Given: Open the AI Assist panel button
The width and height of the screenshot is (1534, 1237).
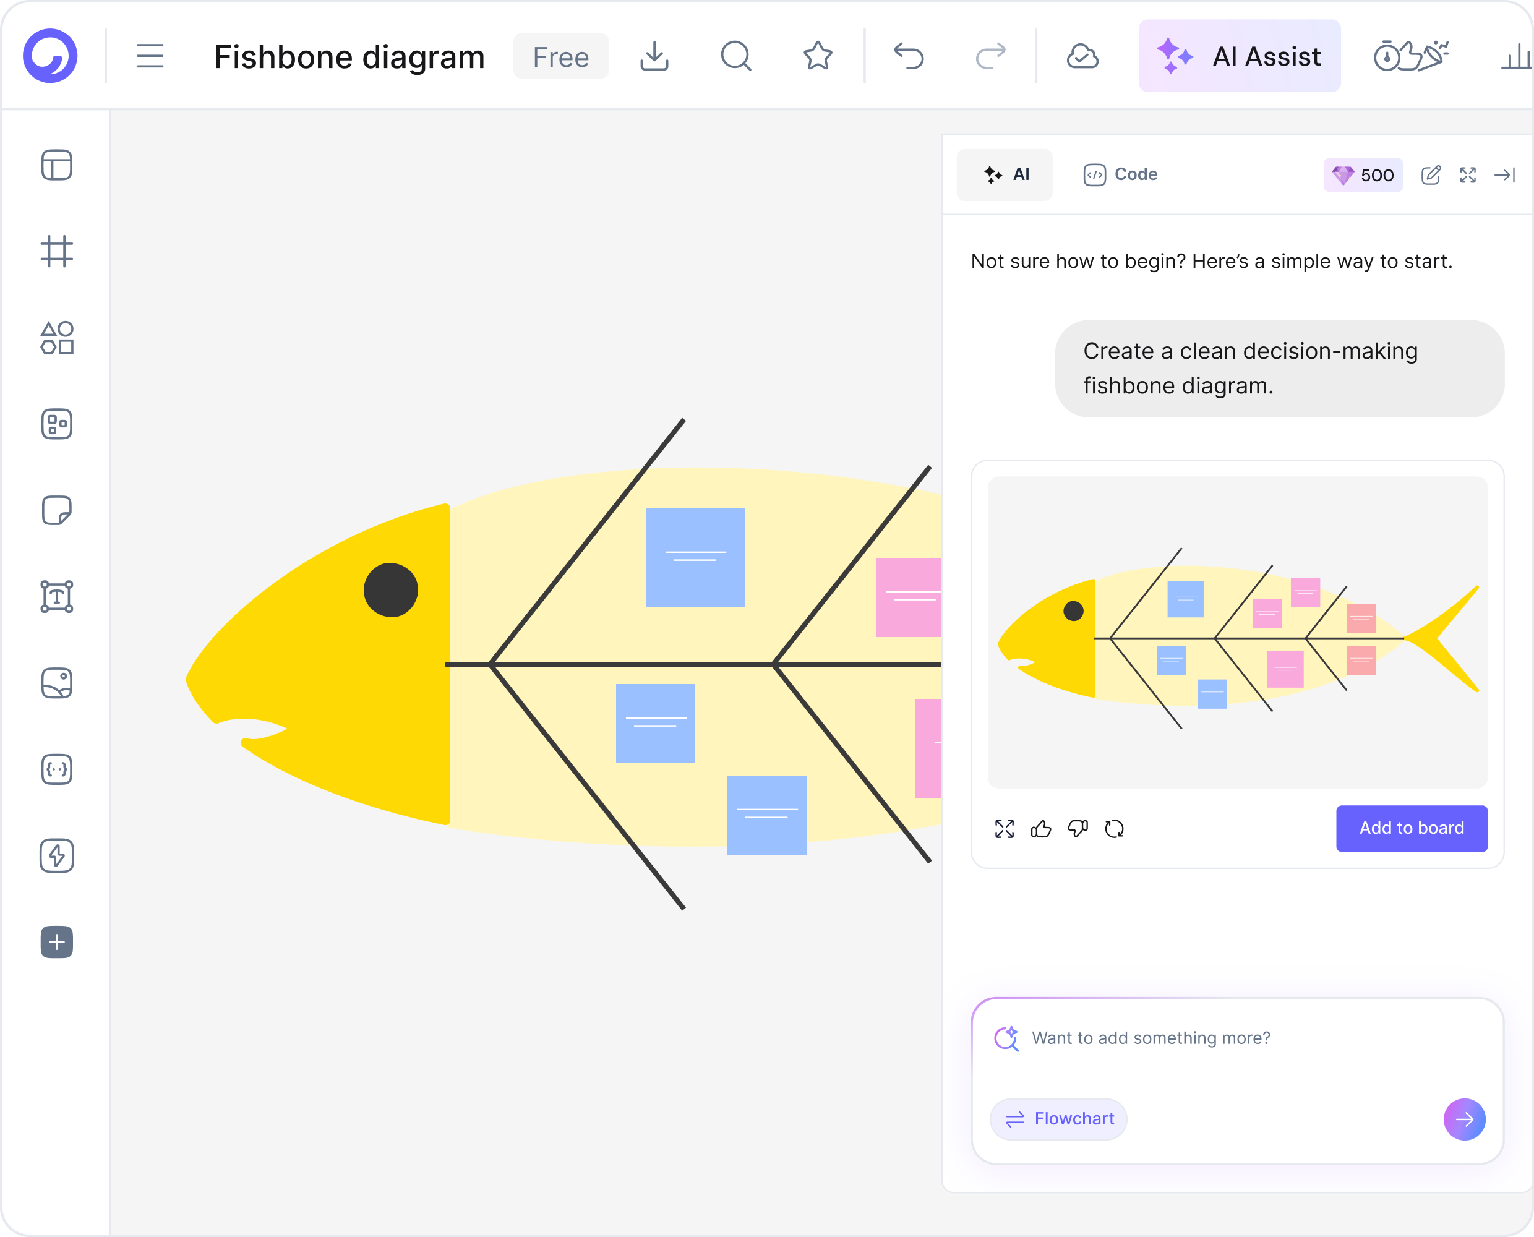Looking at the screenshot, I should point(1239,56).
